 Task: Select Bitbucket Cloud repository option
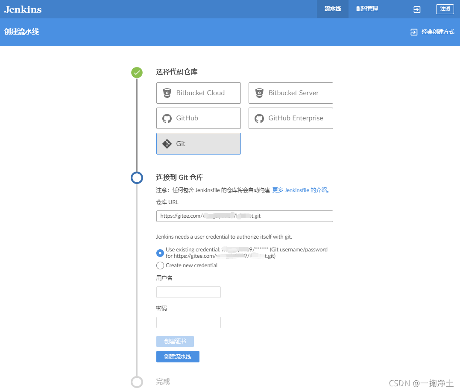point(198,93)
